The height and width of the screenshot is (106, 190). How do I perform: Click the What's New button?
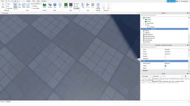tap(171, 1)
